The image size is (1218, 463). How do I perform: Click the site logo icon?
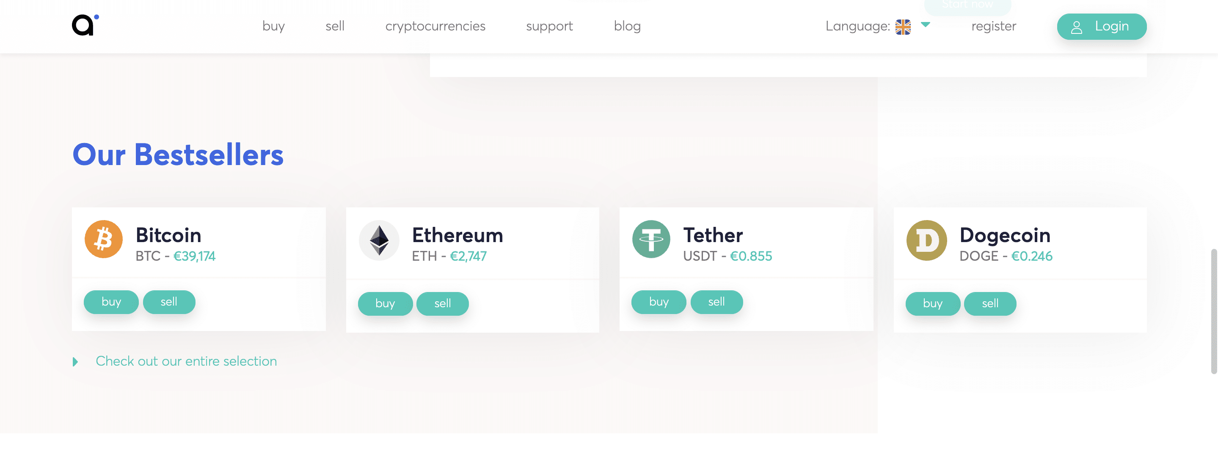85,25
